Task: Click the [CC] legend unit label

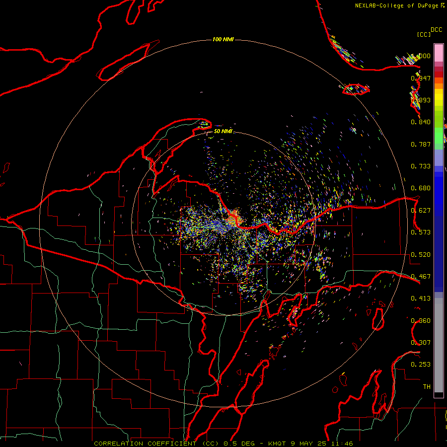Action: click(x=424, y=34)
